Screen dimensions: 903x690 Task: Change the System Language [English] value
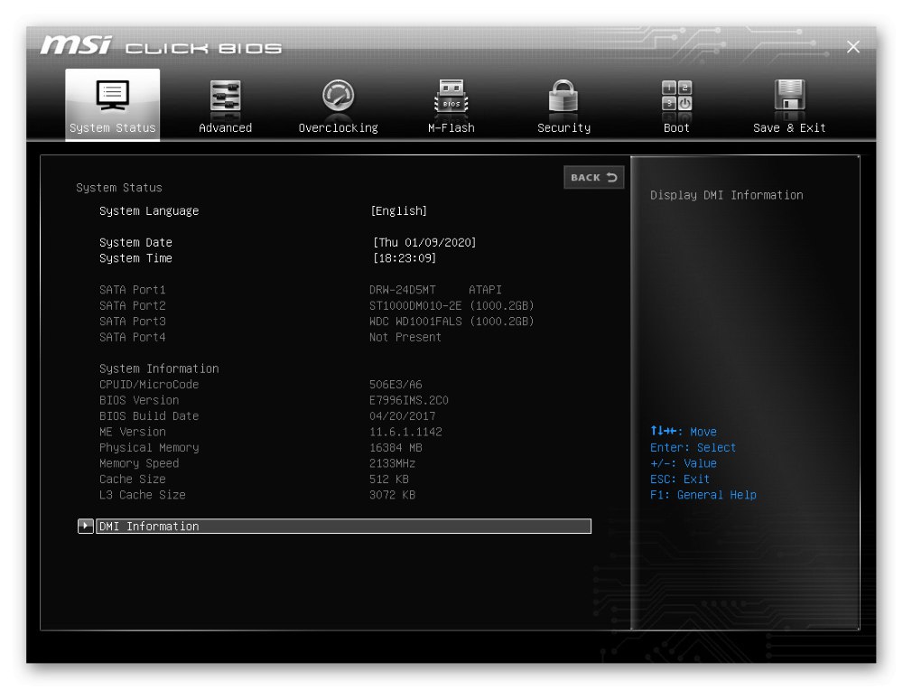(398, 210)
